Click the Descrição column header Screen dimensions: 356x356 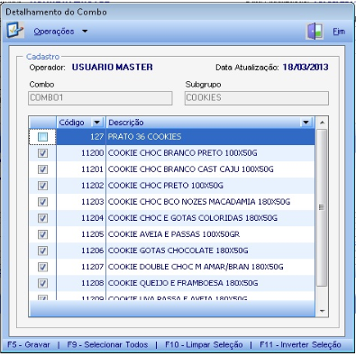coord(210,123)
